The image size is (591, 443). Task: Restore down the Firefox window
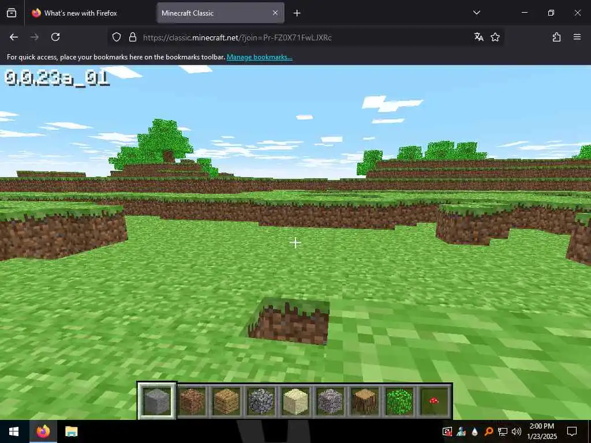click(551, 13)
